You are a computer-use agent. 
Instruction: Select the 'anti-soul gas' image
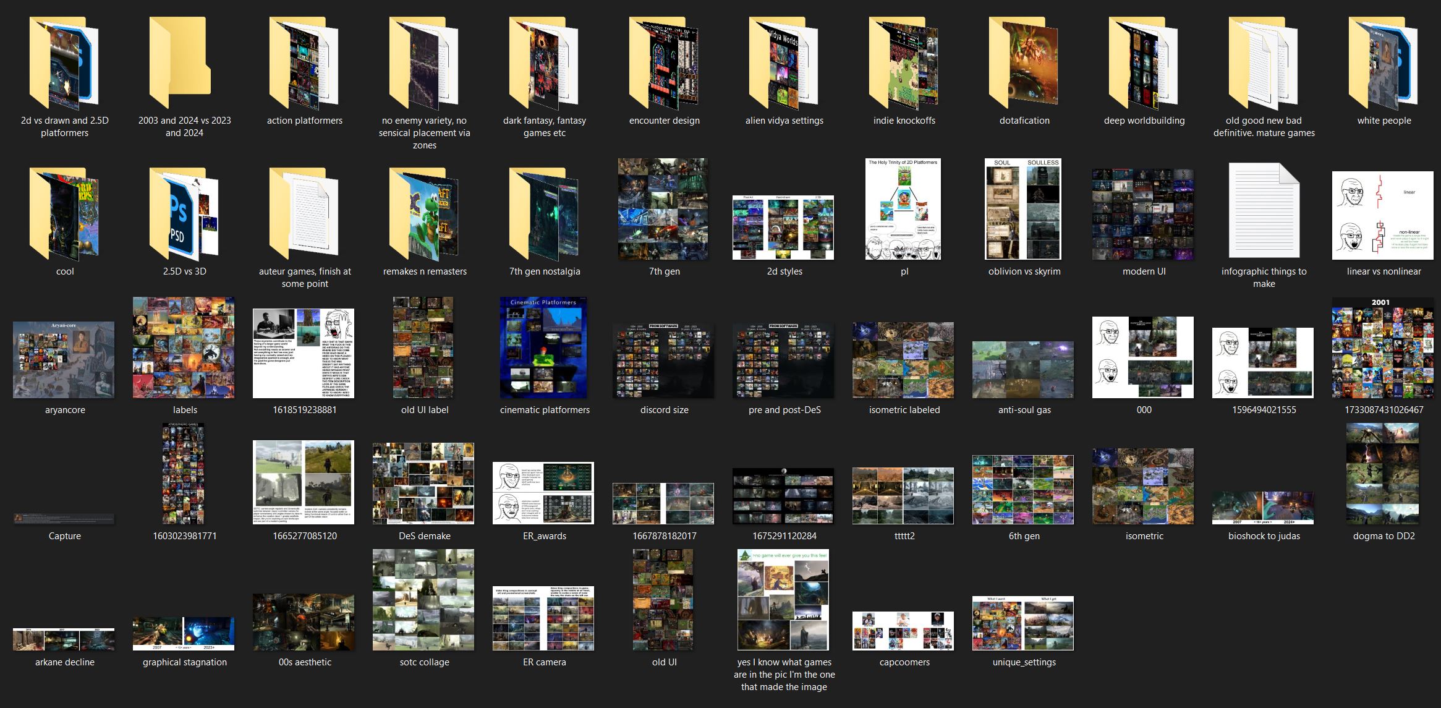[x=1023, y=370]
